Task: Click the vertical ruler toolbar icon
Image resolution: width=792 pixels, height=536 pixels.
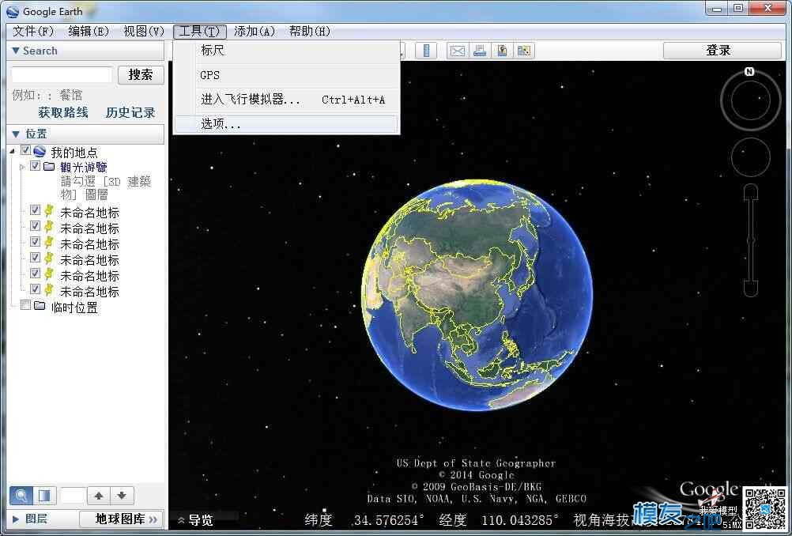Action: tap(426, 51)
